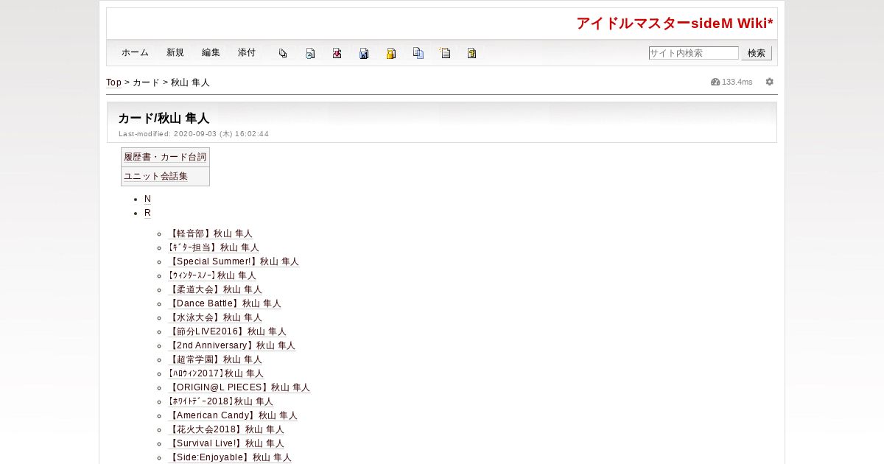Open the 【Special Summer!】秋山 隼人 card link
The image size is (884, 464).
point(234,261)
